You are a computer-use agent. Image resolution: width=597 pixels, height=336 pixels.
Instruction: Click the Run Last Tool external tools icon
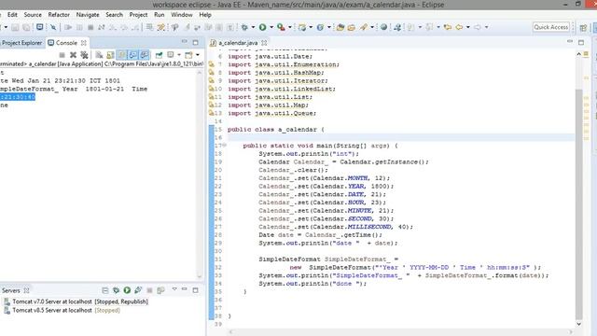[281, 27]
